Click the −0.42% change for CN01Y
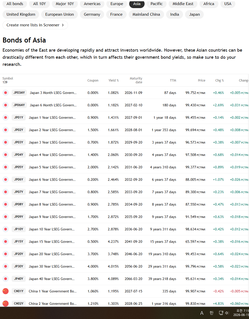The image size is (249, 319). tap(218, 291)
